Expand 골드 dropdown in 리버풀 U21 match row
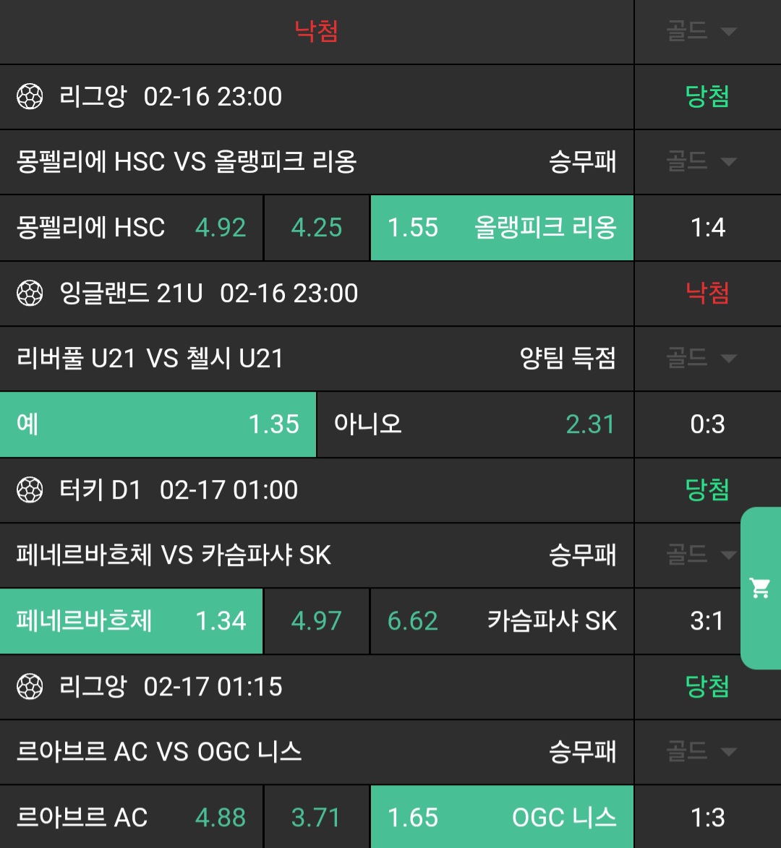This screenshot has width=781, height=848. pyautogui.click(x=701, y=359)
